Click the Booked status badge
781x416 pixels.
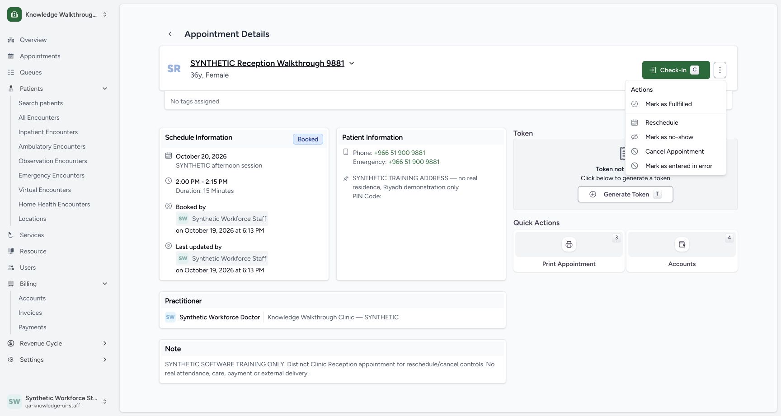pyautogui.click(x=308, y=139)
